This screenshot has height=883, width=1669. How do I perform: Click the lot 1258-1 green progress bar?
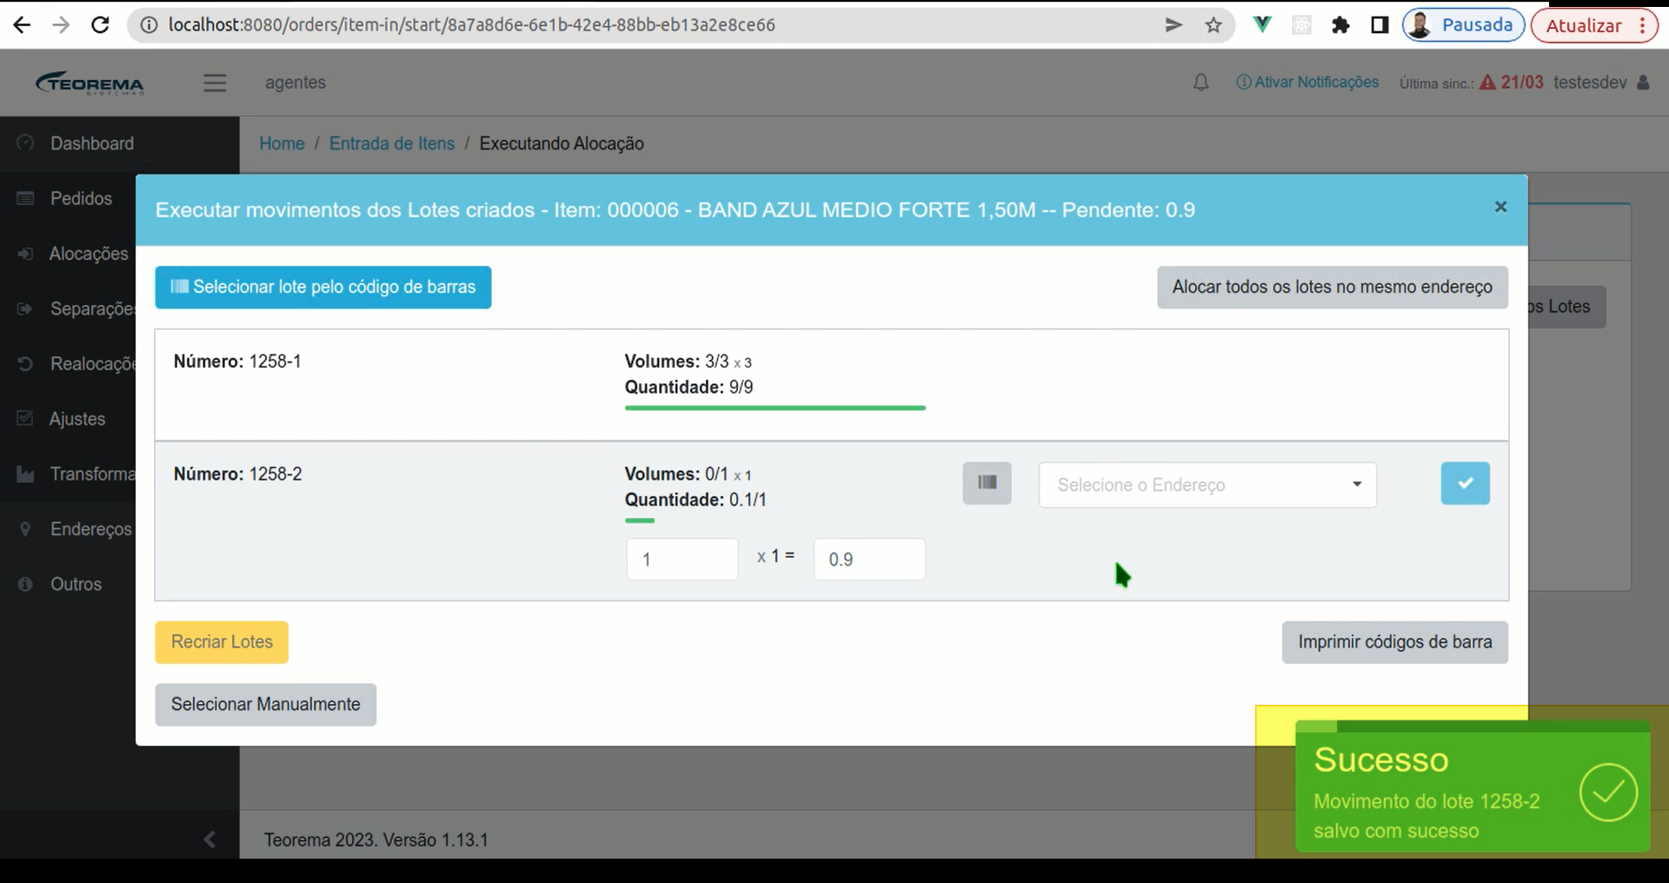click(x=775, y=408)
